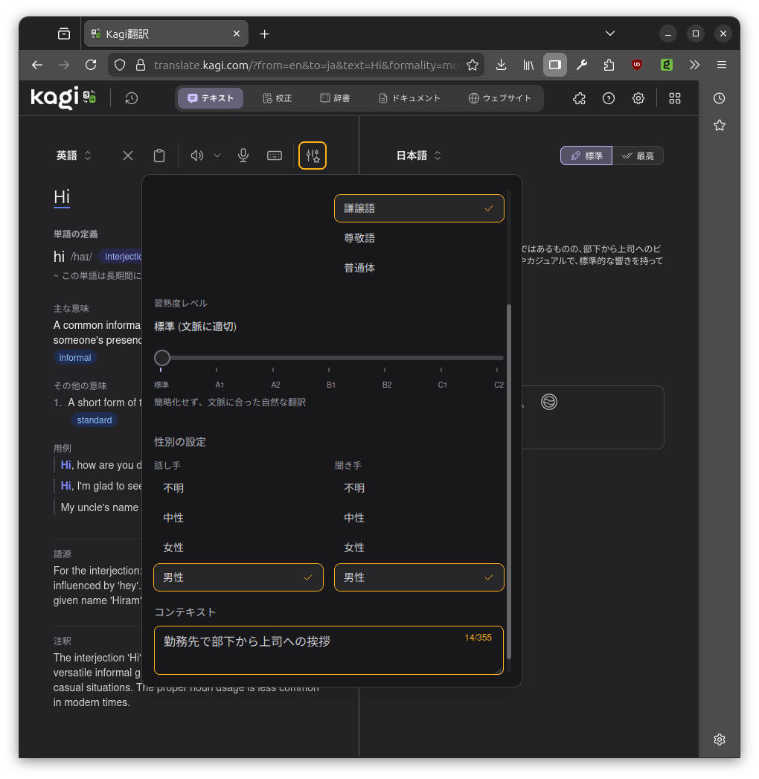This screenshot has height=779, width=759.
Task: Open the on-screen keyboard icon
Action: tap(275, 156)
